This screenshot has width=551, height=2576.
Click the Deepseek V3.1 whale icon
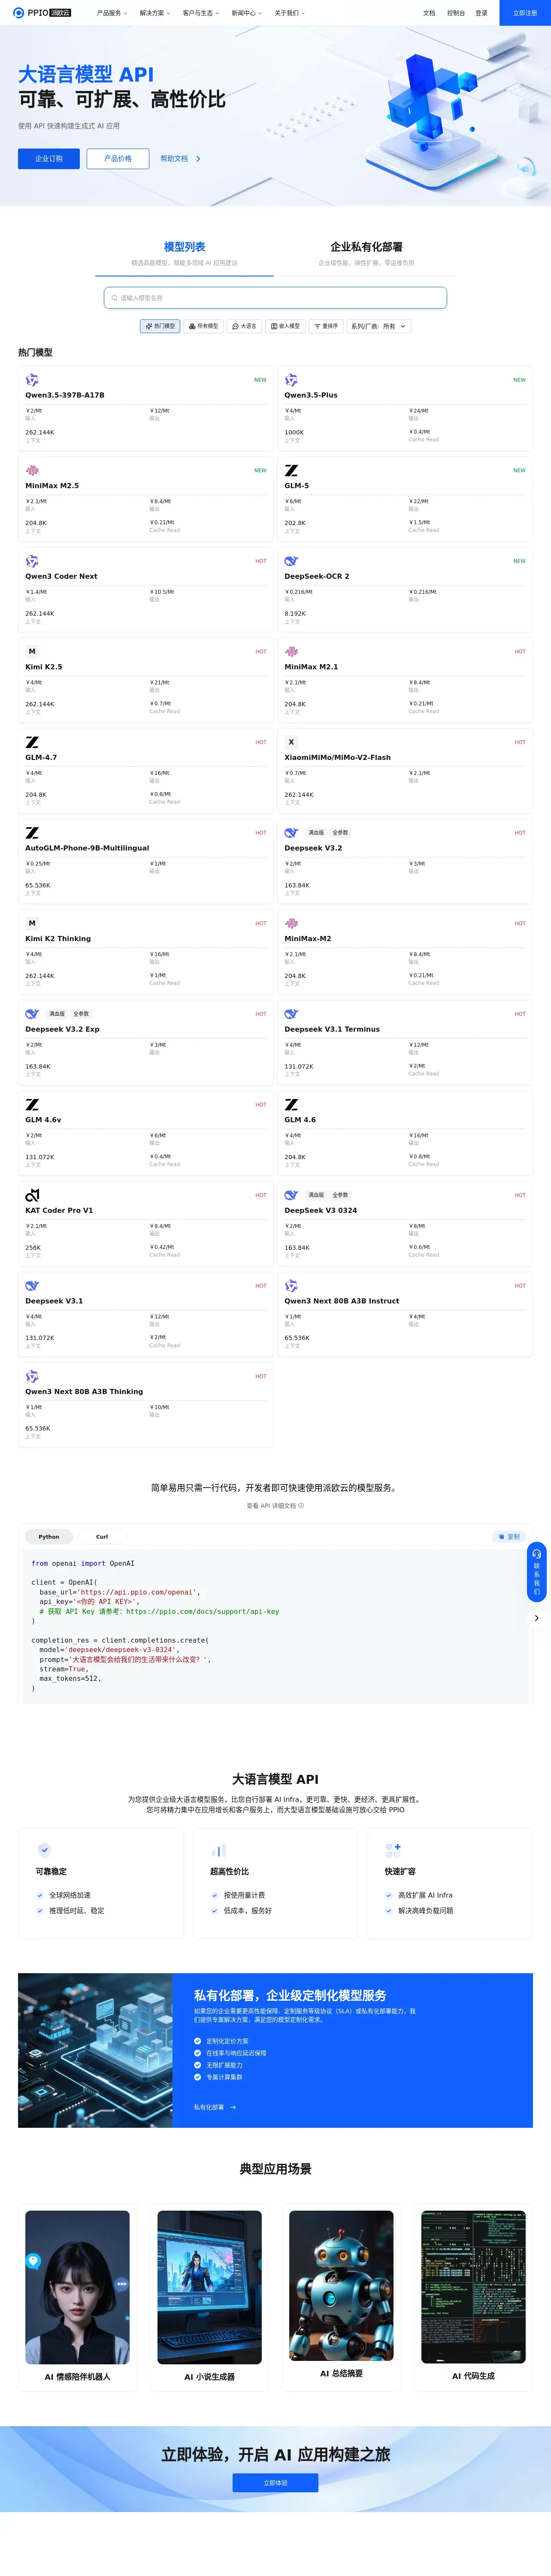click(x=32, y=1285)
